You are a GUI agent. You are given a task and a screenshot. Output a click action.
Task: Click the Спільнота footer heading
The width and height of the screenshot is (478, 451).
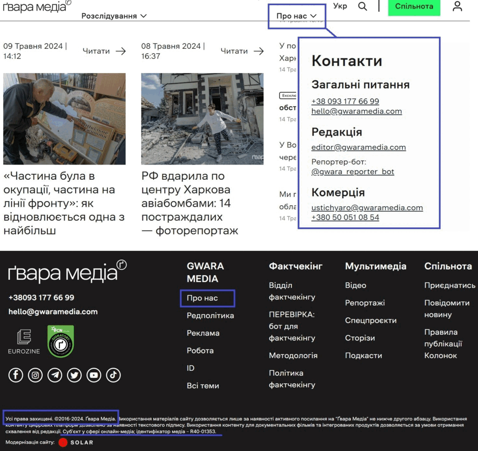pos(448,266)
